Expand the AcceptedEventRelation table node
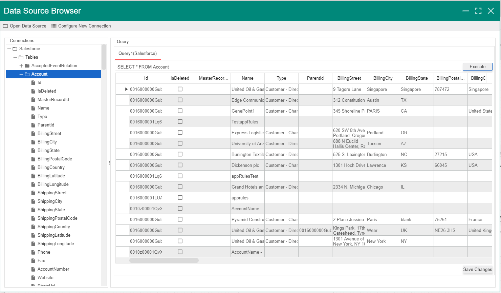This screenshot has height=293, width=501. point(21,66)
